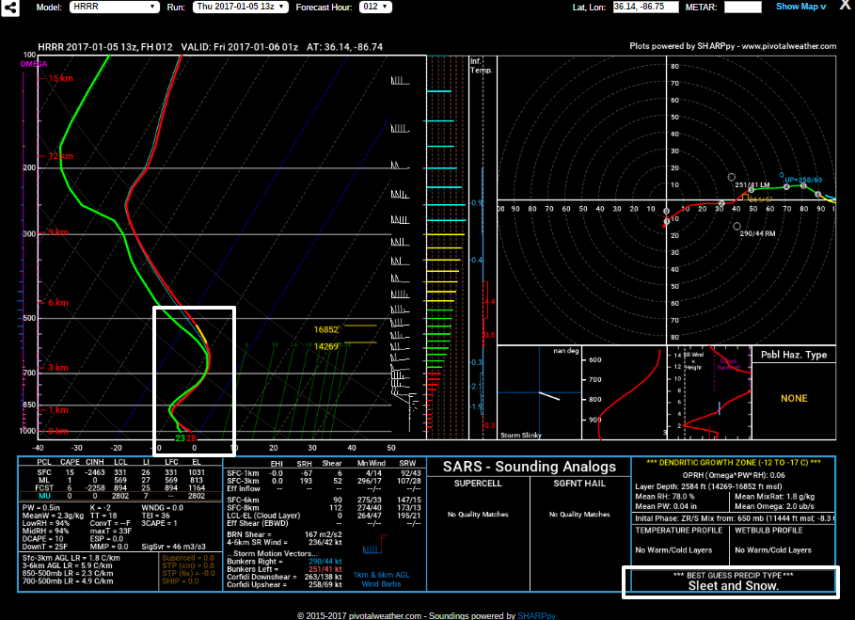Click the NONE hazard type value

794,399
